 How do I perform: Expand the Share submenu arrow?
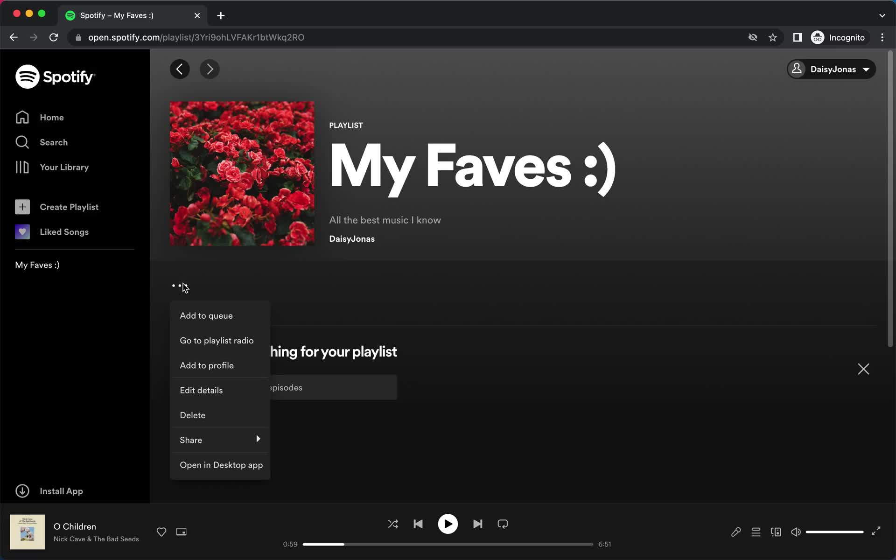click(258, 439)
